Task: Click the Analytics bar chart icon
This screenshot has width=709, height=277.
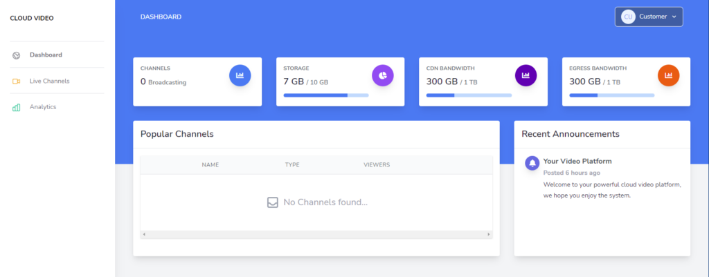Action: 17,107
